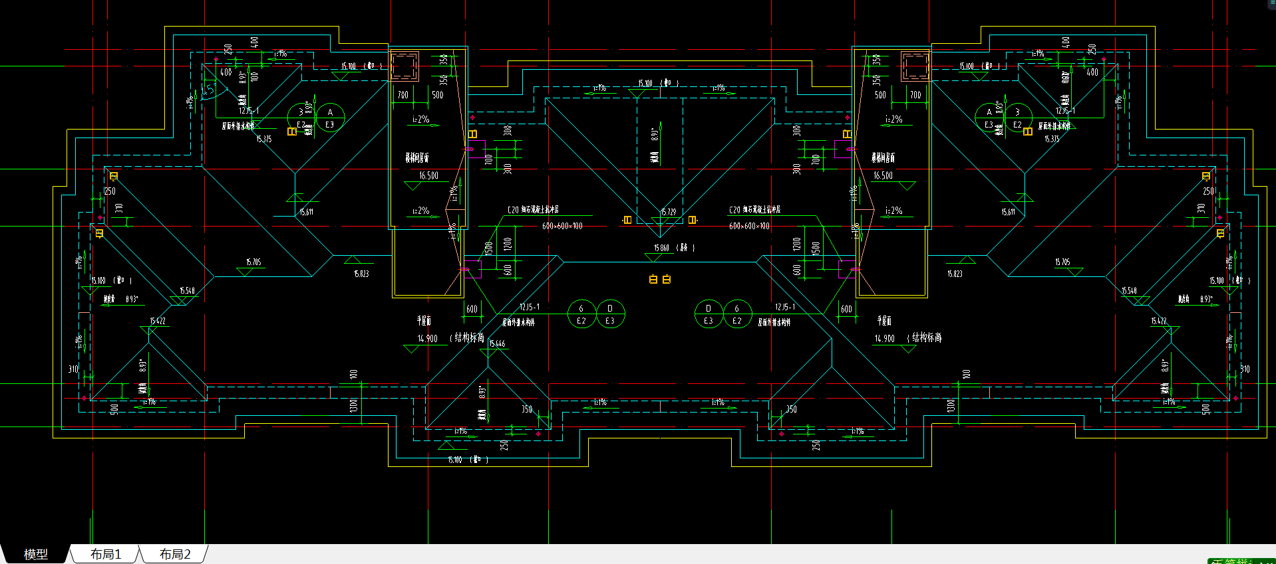Click the 15.375 label in left wing
Screen dimensions: 1276x564
[263, 140]
